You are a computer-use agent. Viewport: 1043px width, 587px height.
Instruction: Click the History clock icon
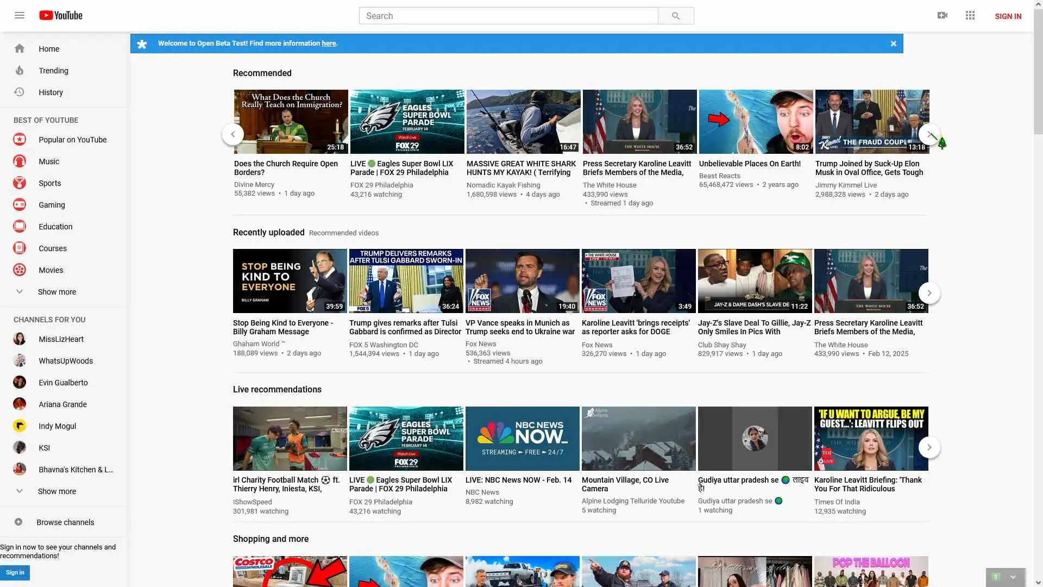[x=20, y=92]
